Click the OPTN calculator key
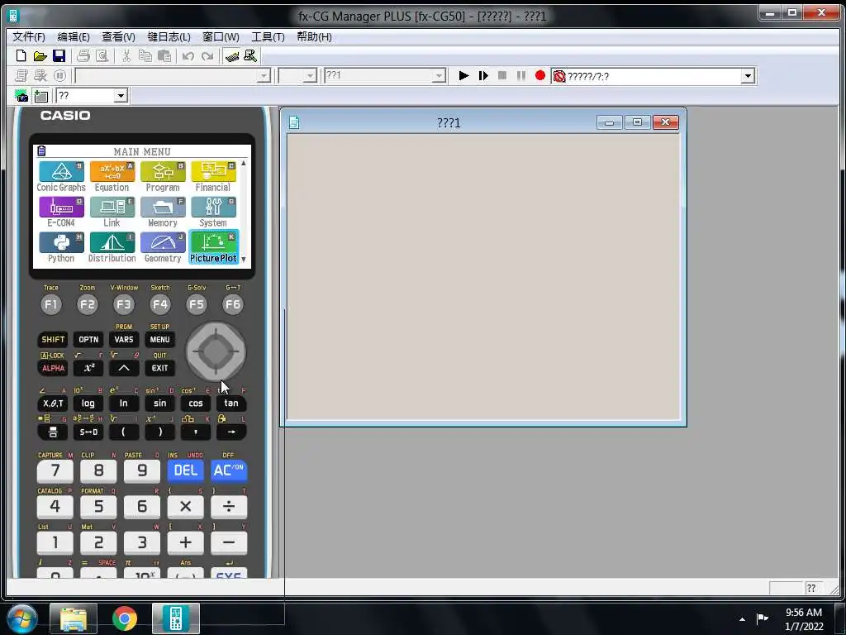 [88, 339]
